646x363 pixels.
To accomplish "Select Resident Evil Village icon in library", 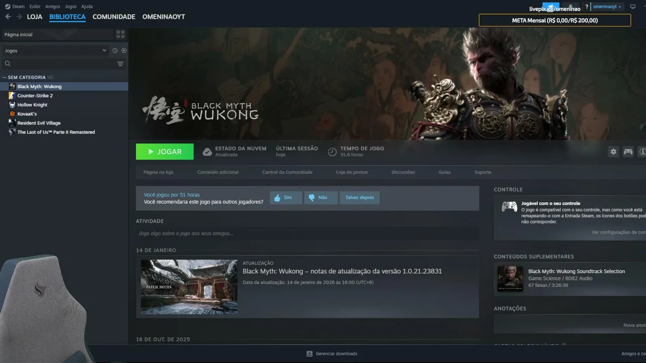I will point(12,123).
